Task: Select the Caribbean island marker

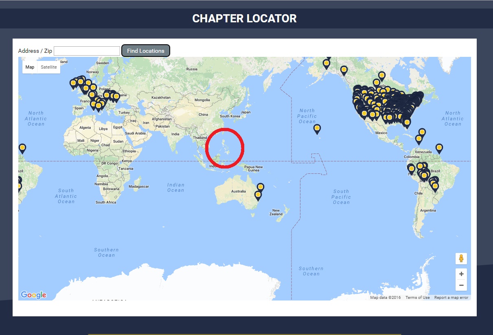Action: tap(422, 132)
